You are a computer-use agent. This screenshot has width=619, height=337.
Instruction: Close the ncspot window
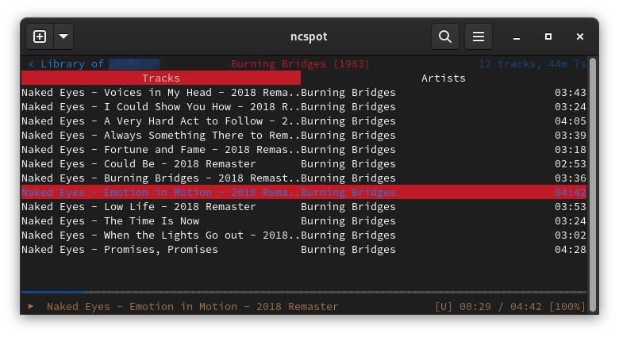pos(580,36)
